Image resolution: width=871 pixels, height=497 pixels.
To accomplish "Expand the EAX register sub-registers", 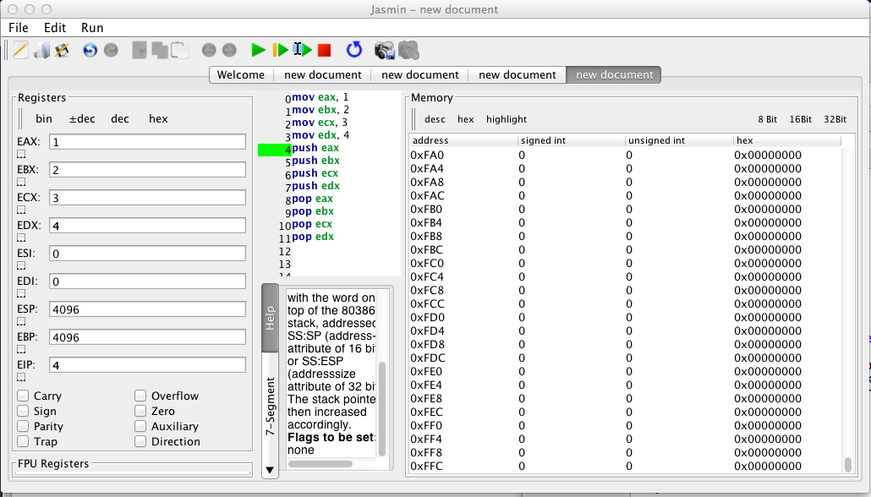I will 22,155.
